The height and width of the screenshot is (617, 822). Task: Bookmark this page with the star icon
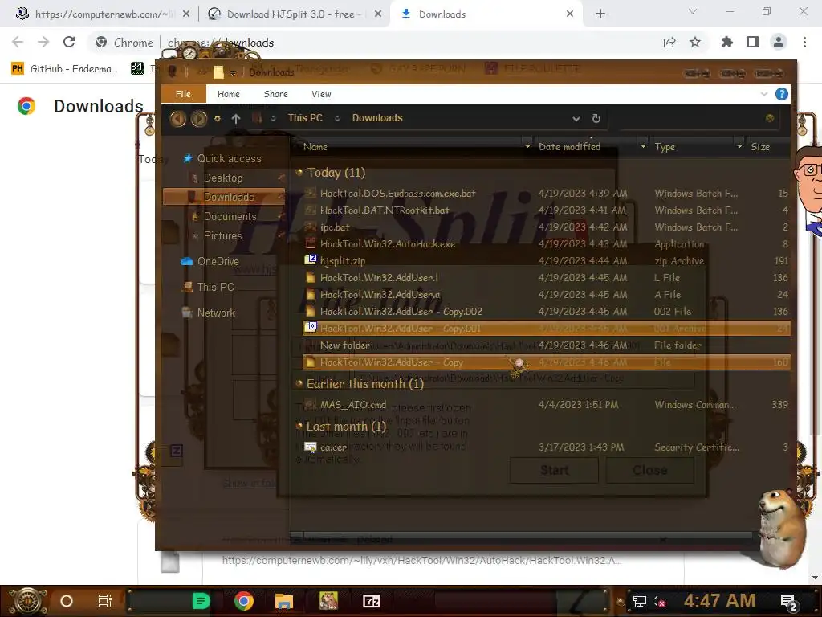[695, 42]
